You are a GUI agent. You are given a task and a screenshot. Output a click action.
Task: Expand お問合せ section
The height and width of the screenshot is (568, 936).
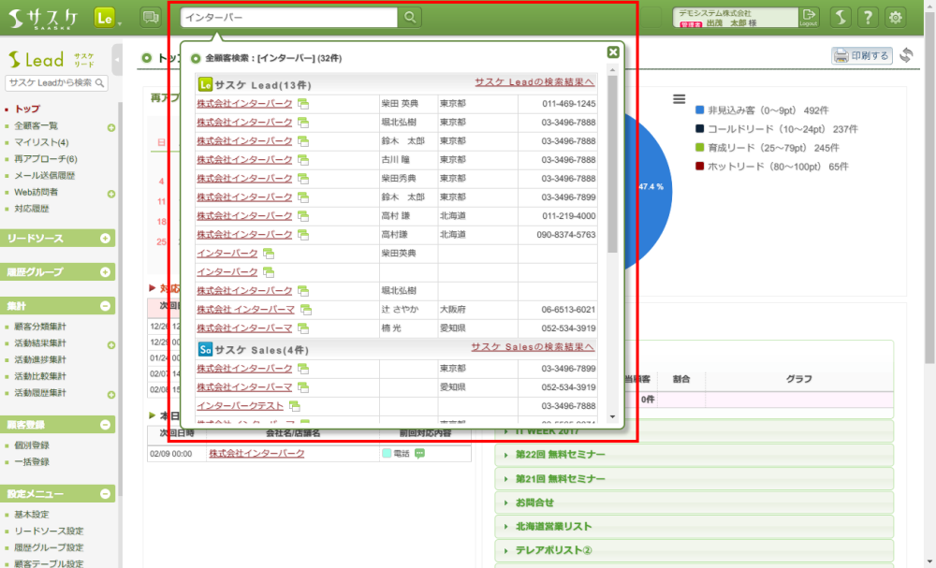(x=694, y=502)
